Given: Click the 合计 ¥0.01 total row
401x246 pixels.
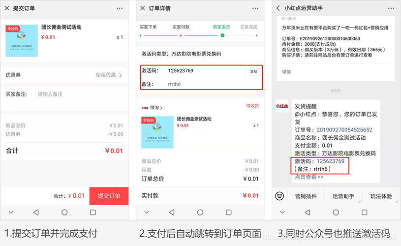Looking at the screenshot, I should [64, 151].
